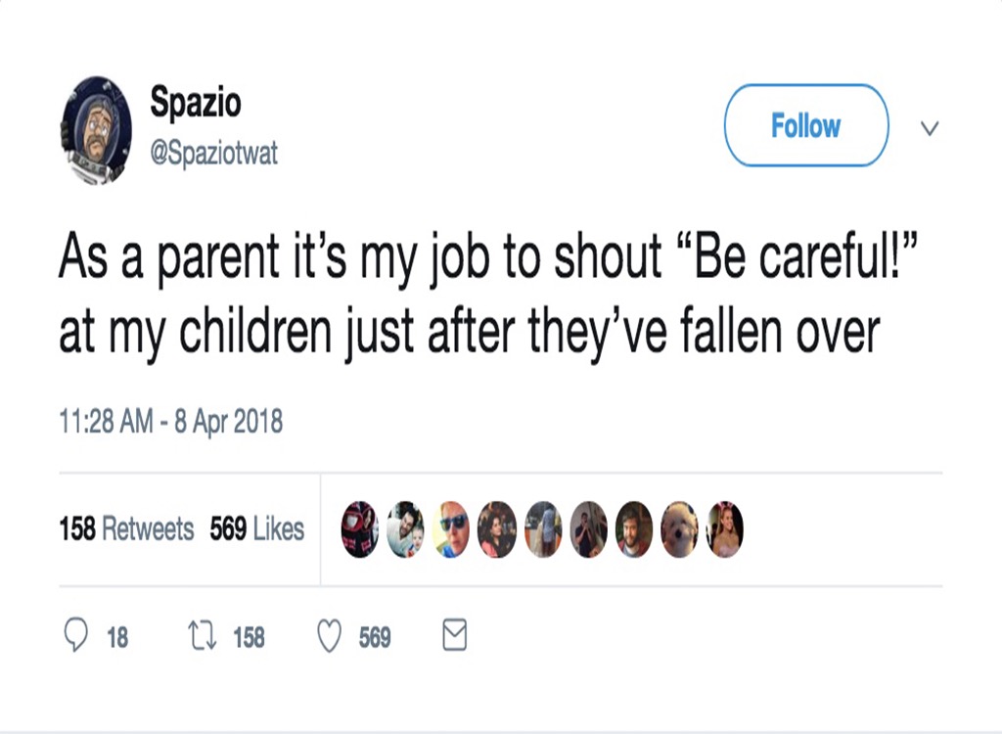The width and height of the screenshot is (1002, 734).
Task: Like the tweet with the heart icon
Action: pos(329,637)
